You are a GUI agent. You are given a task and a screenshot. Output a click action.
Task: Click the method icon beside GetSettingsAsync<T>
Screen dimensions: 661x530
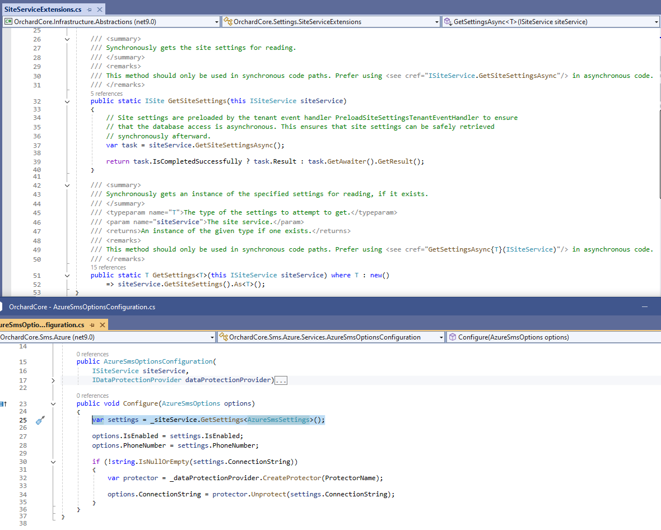[448, 21]
